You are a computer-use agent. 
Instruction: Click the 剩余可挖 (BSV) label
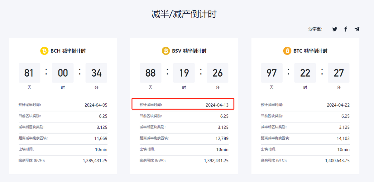coord(153,160)
